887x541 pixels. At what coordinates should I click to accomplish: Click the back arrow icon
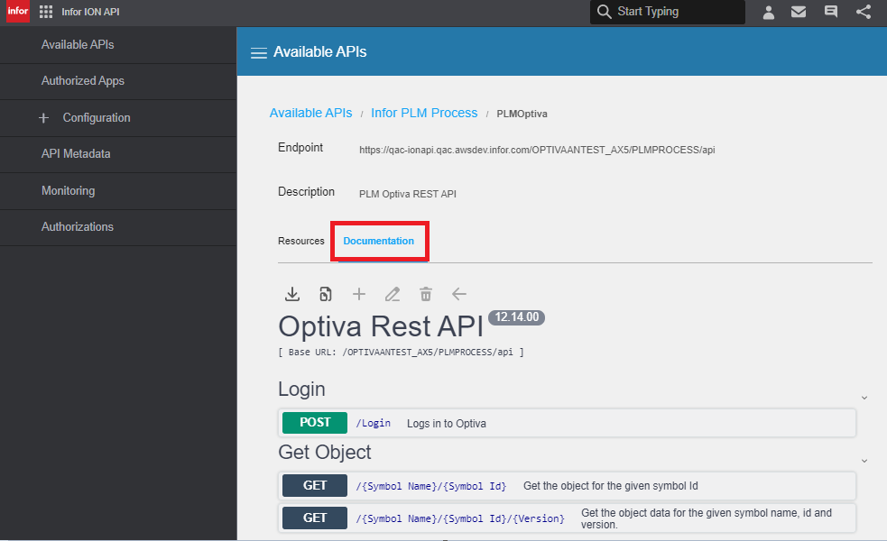click(458, 294)
